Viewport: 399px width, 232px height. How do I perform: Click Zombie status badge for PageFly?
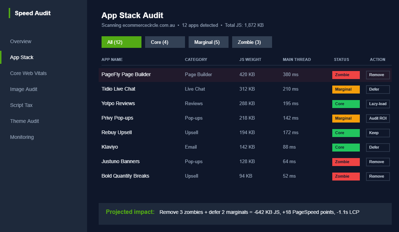(x=346, y=75)
